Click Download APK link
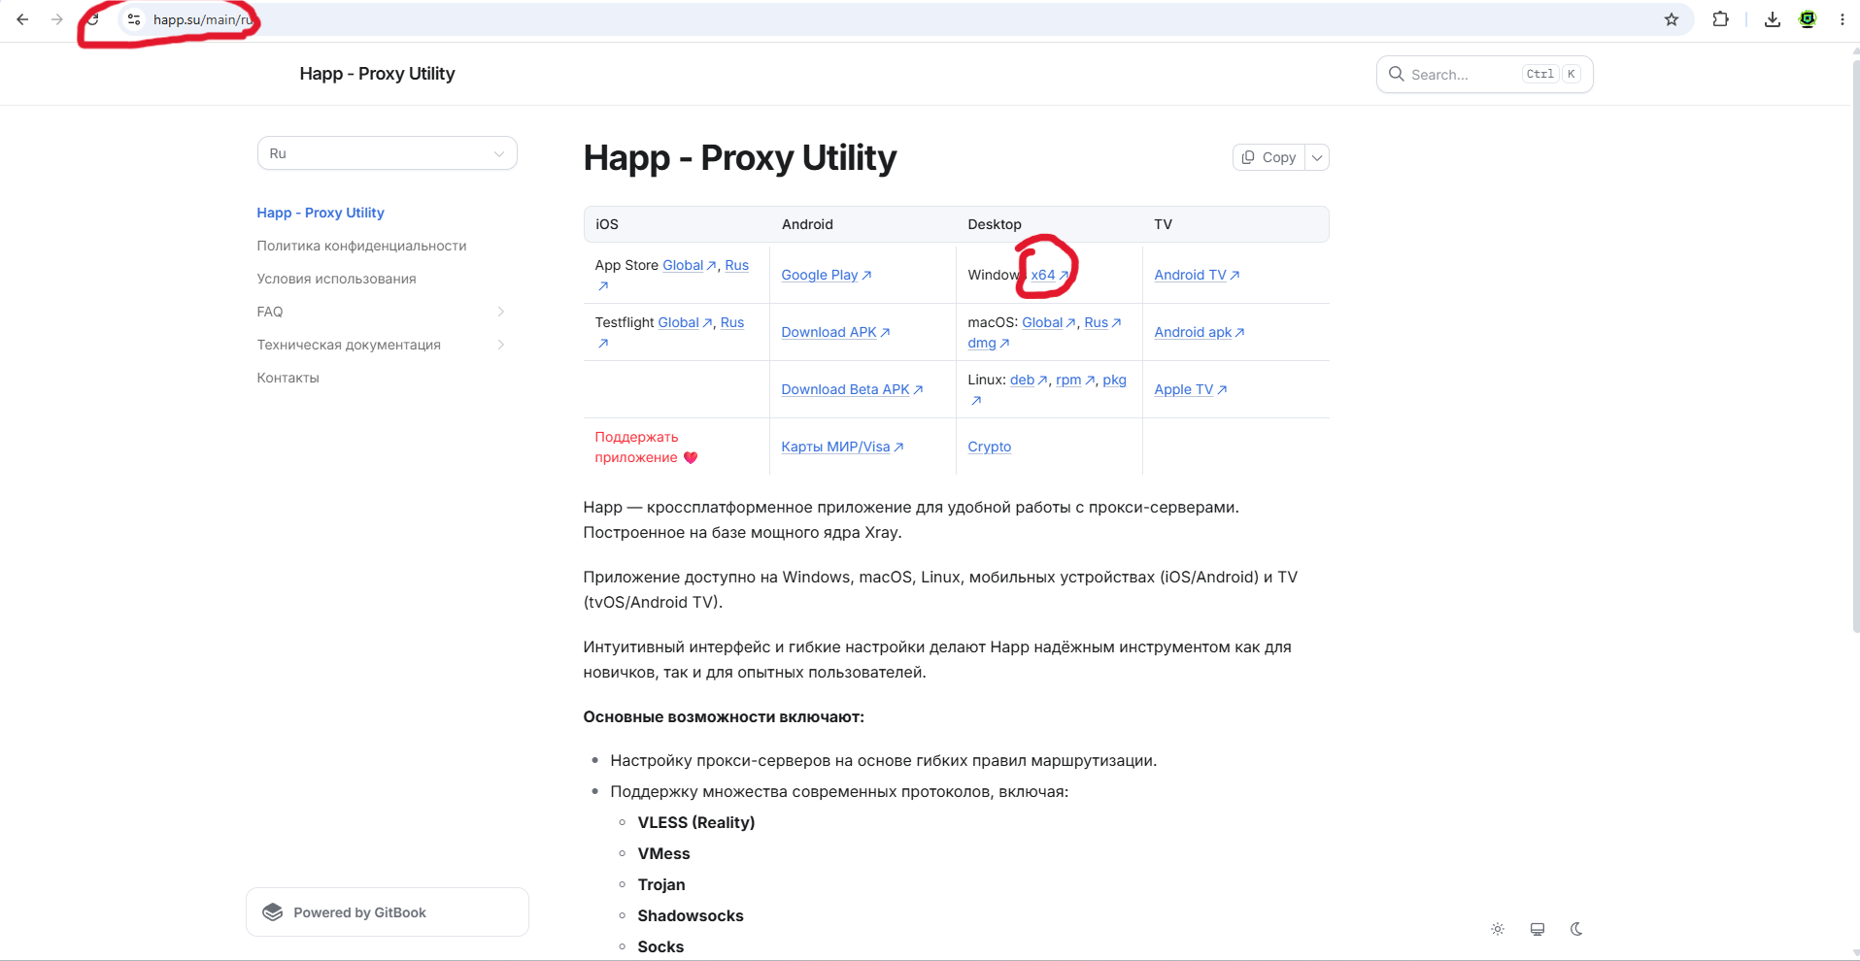This screenshot has width=1860, height=961. [x=835, y=332]
